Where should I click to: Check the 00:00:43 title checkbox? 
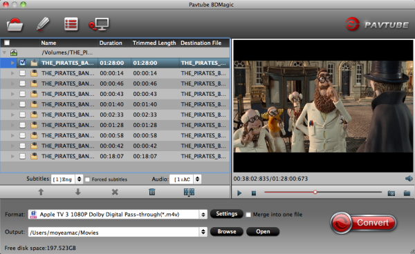[x=23, y=94]
